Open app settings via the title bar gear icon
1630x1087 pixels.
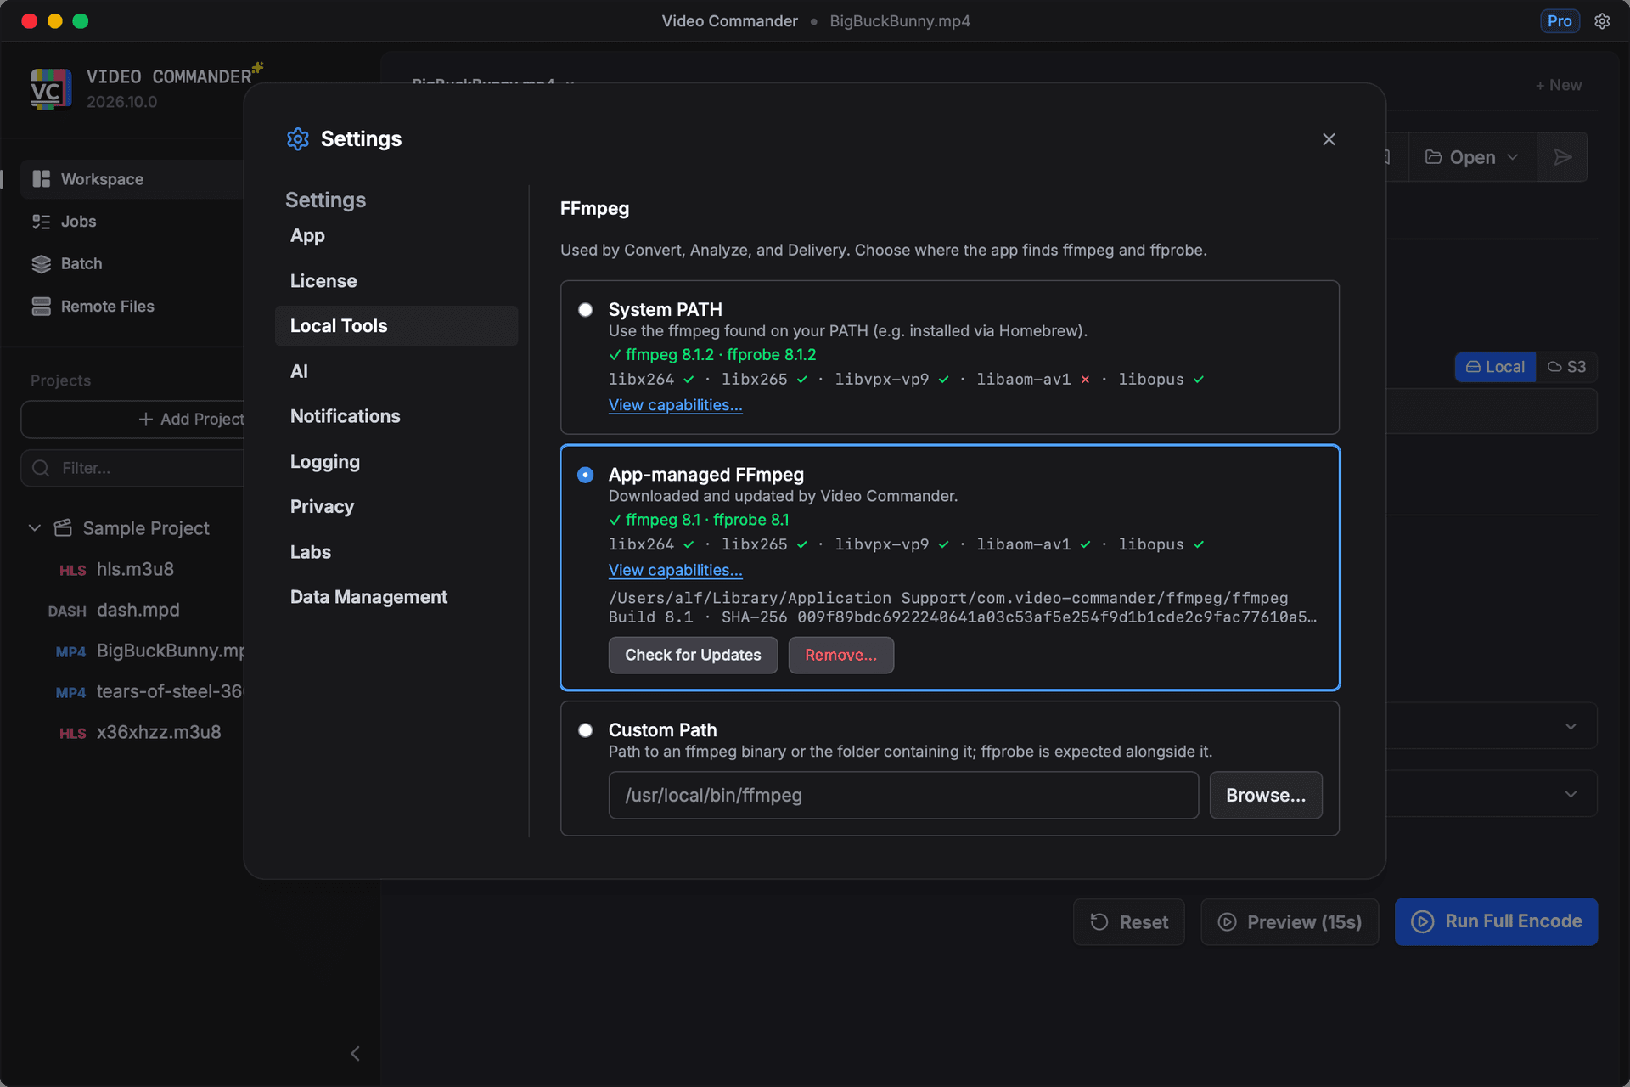(x=1602, y=21)
